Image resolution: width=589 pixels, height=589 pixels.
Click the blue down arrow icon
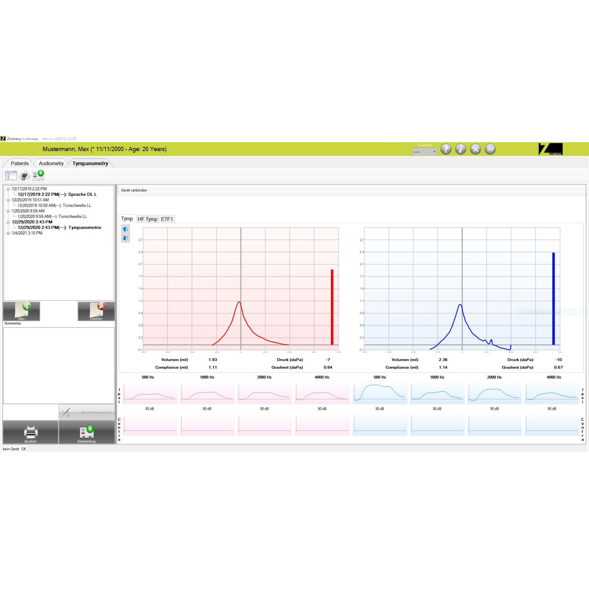click(x=125, y=238)
